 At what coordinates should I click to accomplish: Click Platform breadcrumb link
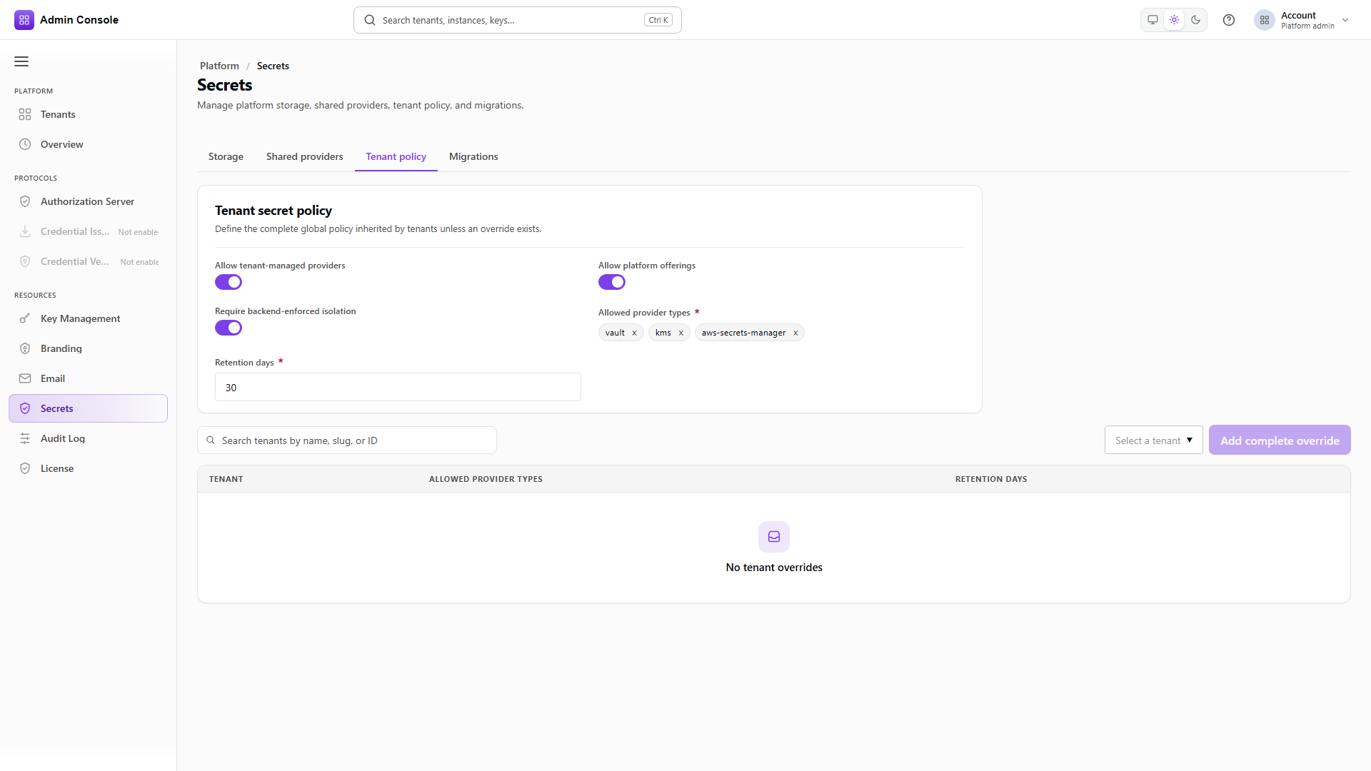(219, 66)
